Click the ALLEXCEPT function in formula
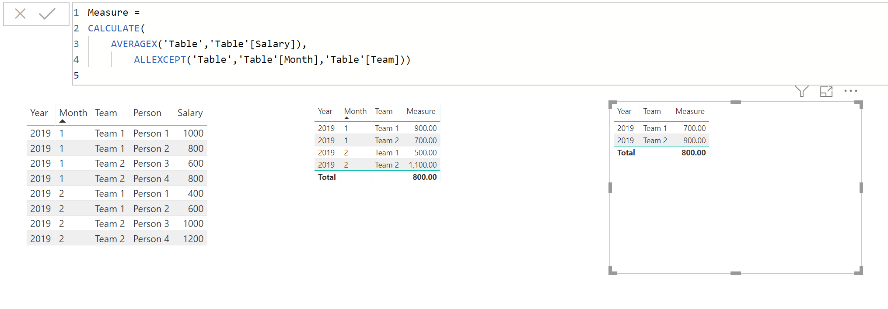This screenshot has width=888, height=309. click(160, 60)
